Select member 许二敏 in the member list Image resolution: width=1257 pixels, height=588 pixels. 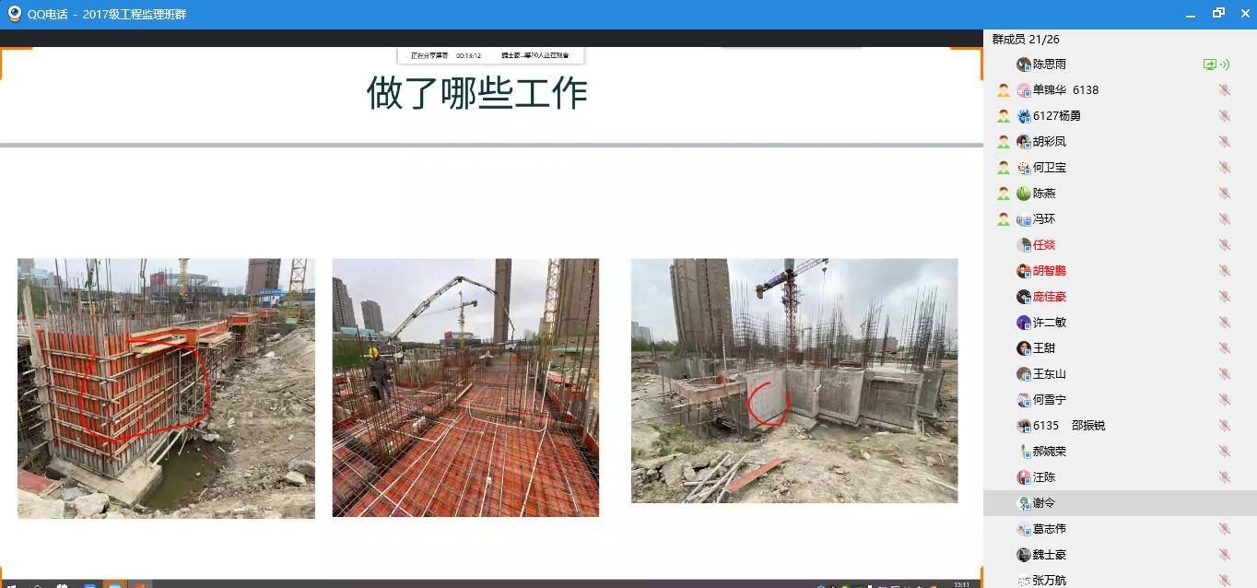1050,323
